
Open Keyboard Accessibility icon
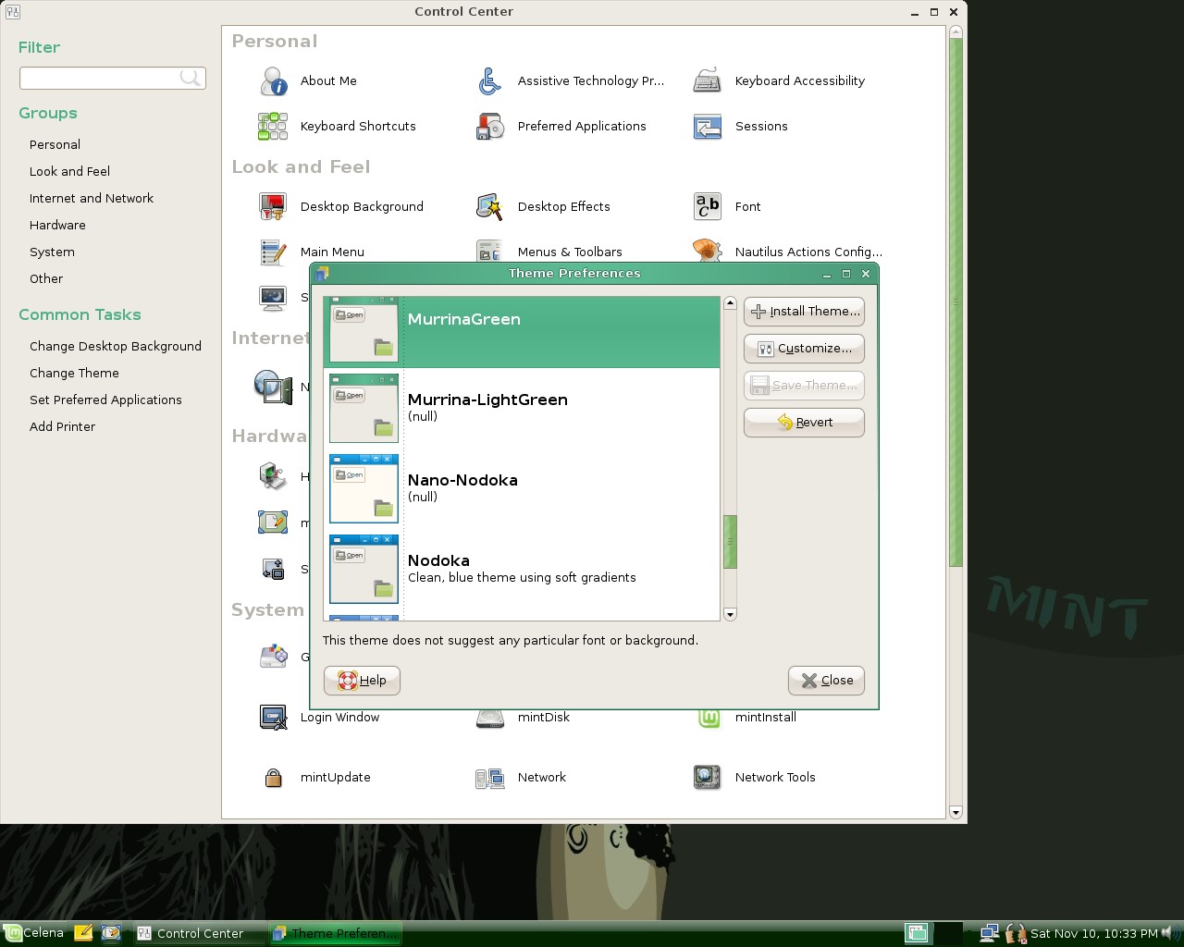(x=708, y=81)
